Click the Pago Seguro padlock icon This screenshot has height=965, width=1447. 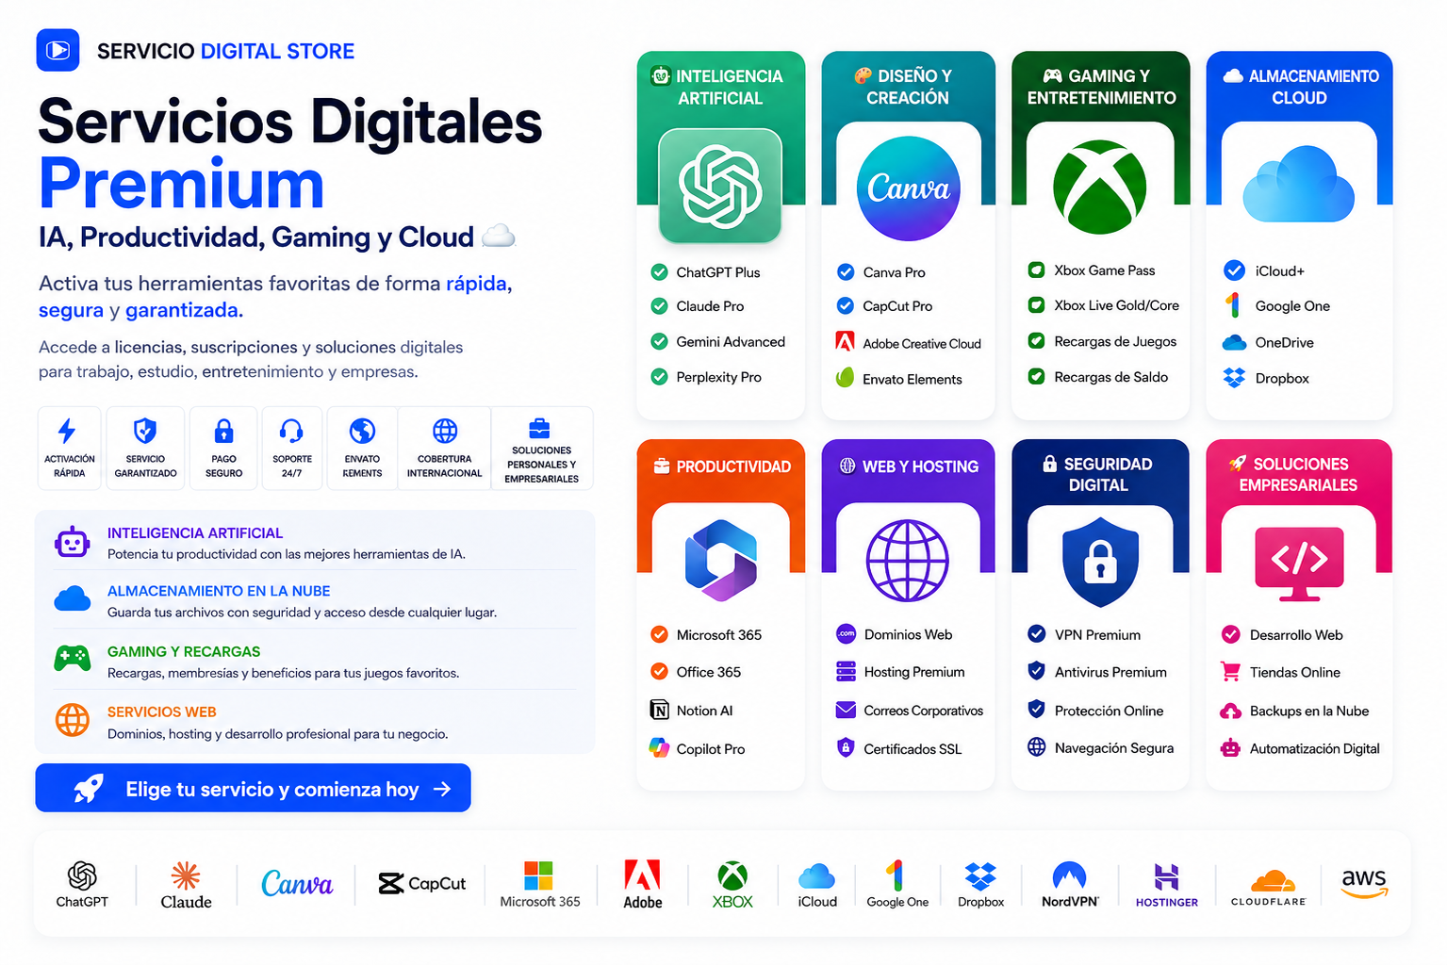pos(223,431)
